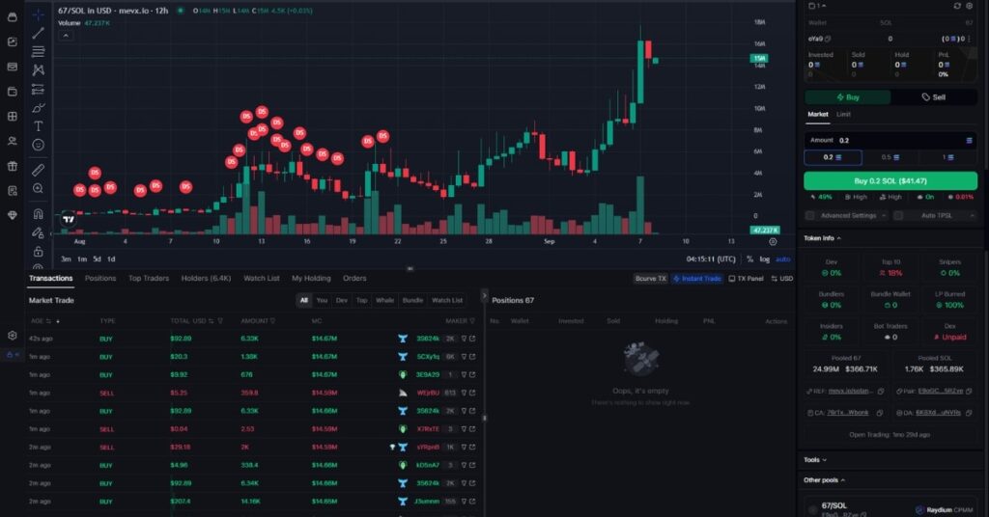
Task: Toggle Instant Trade mode
Action: point(696,279)
